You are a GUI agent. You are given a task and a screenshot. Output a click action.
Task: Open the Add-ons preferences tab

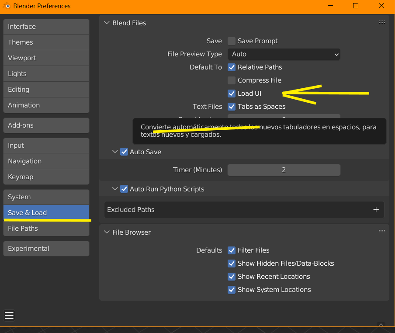coord(46,125)
